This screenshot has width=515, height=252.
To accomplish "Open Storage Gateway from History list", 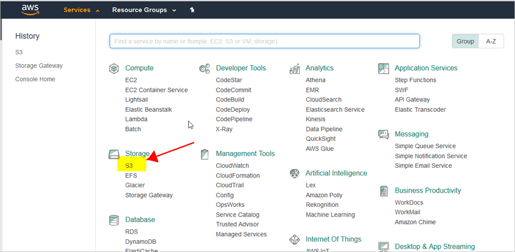I will [x=39, y=66].
